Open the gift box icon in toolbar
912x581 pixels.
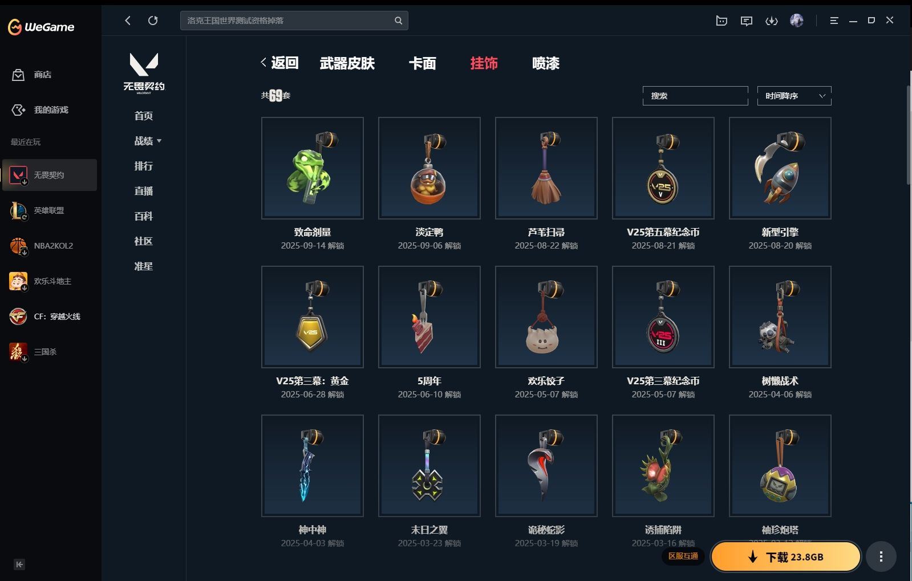pyautogui.click(x=722, y=21)
